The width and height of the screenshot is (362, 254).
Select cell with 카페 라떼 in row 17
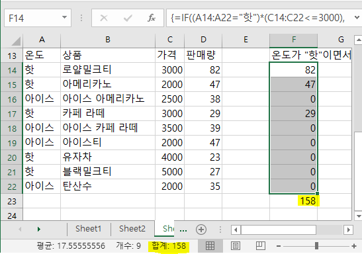(108, 114)
